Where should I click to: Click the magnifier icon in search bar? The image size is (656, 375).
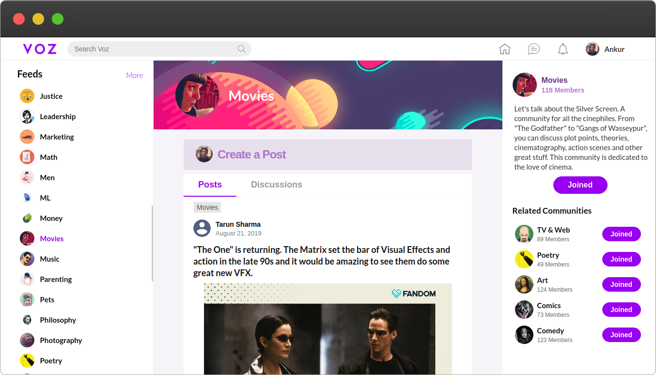tap(241, 49)
